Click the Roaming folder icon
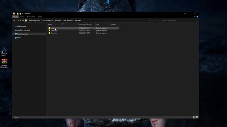 click(49, 33)
